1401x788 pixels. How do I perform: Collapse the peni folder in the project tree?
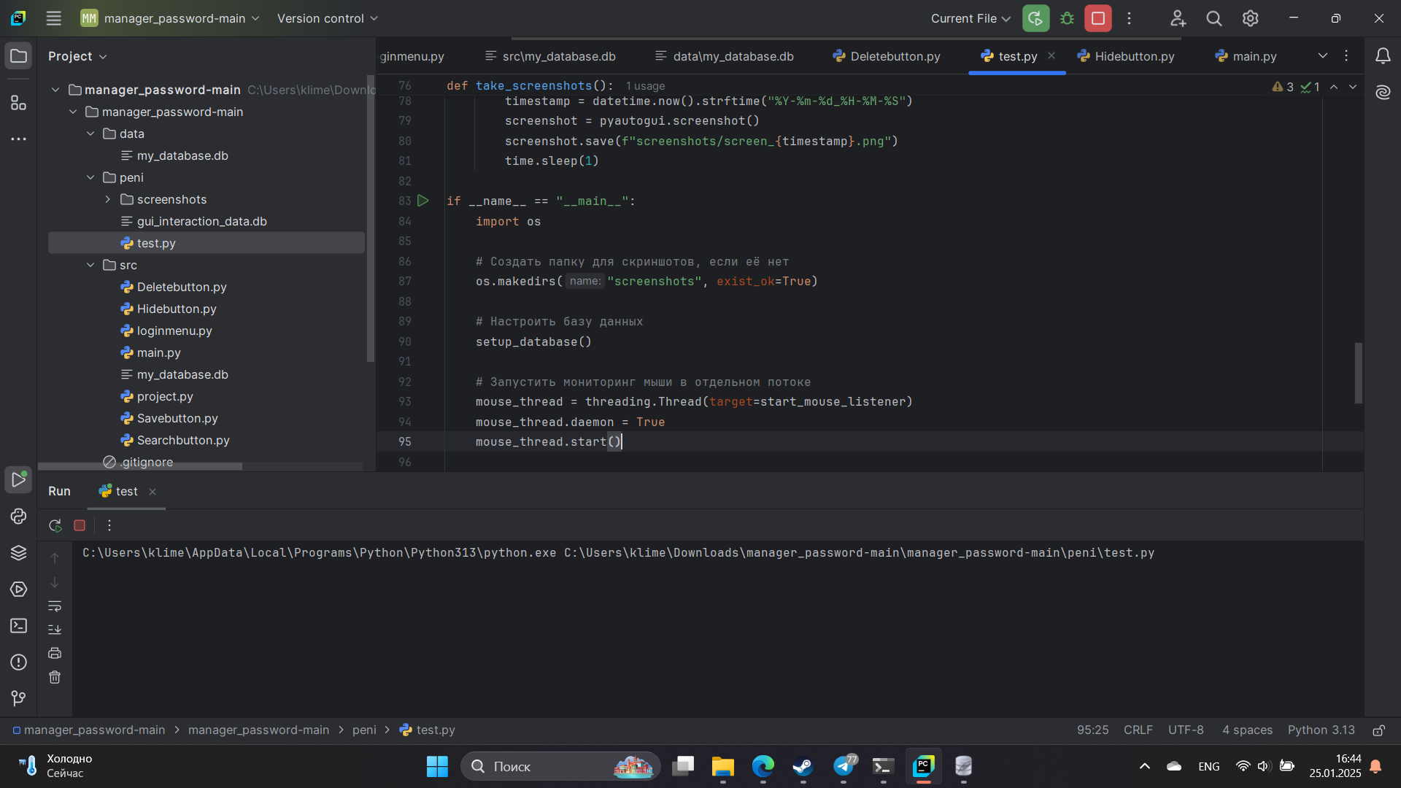90,177
